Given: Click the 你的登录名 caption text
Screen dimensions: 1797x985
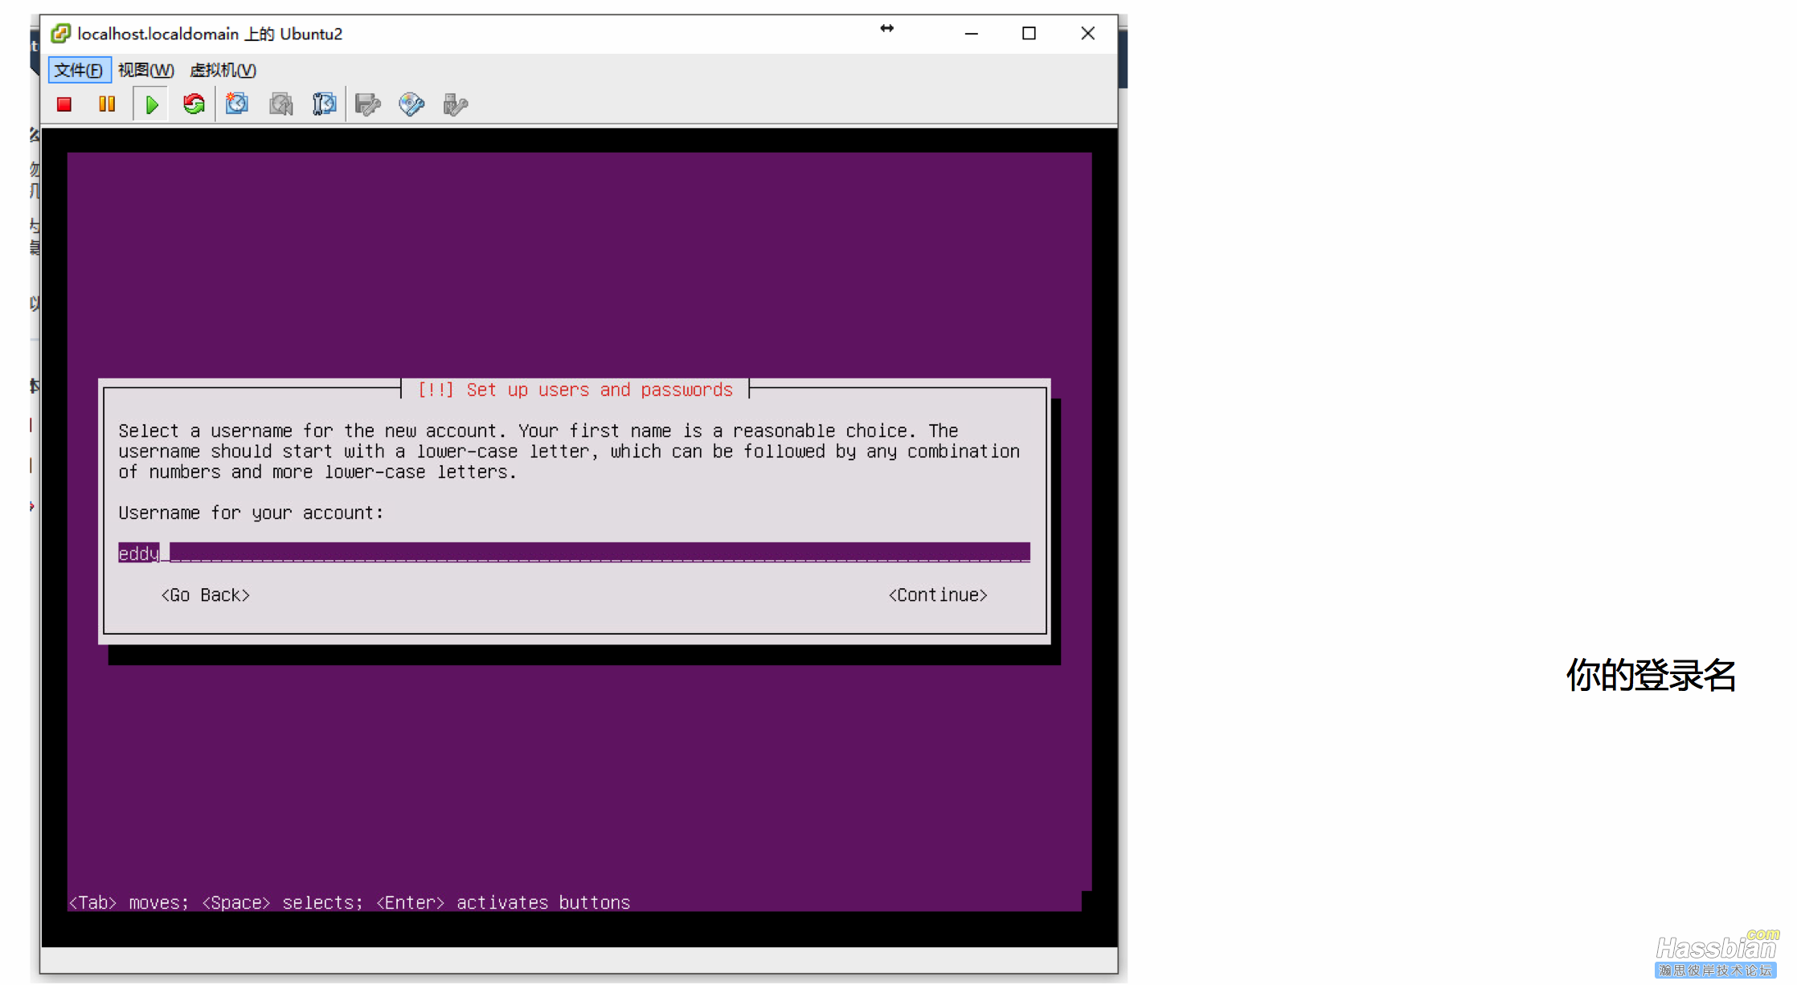Looking at the screenshot, I should click(x=1651, y=675).
